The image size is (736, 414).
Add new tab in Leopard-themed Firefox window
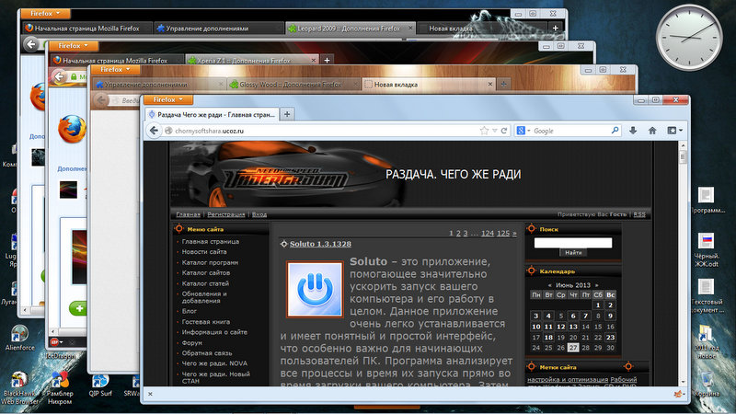(556, 29)
